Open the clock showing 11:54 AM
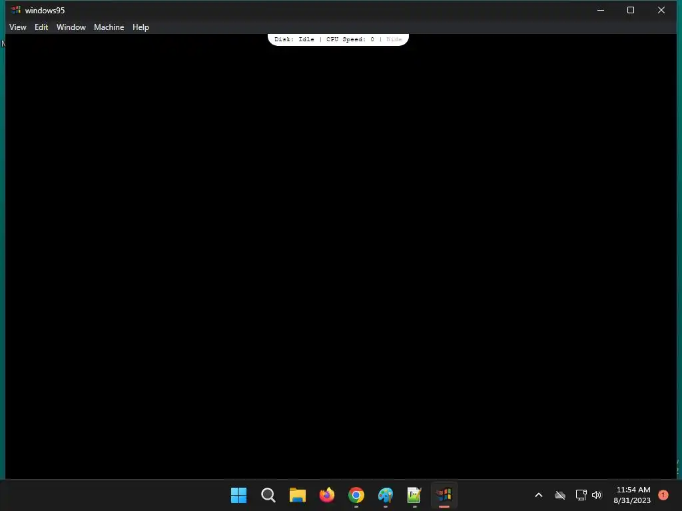The image size is (682, 511). tap(632, 495)
